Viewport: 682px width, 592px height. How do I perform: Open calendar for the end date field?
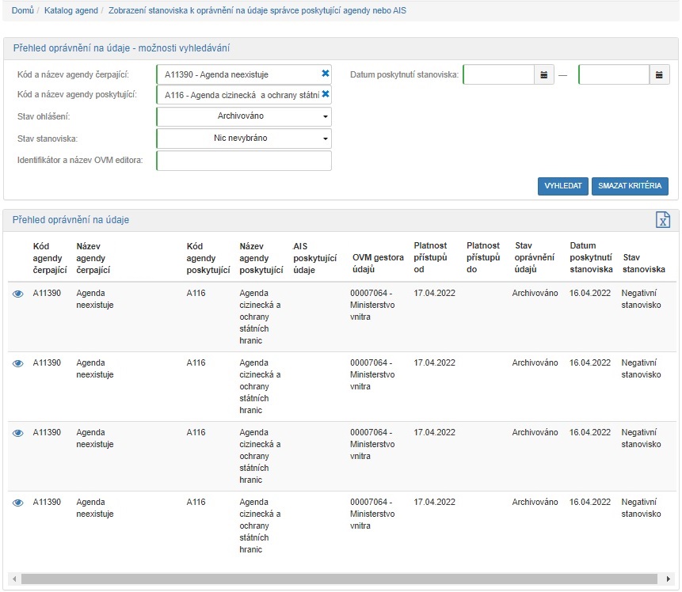pyautogui.click(x=659, y=75)
